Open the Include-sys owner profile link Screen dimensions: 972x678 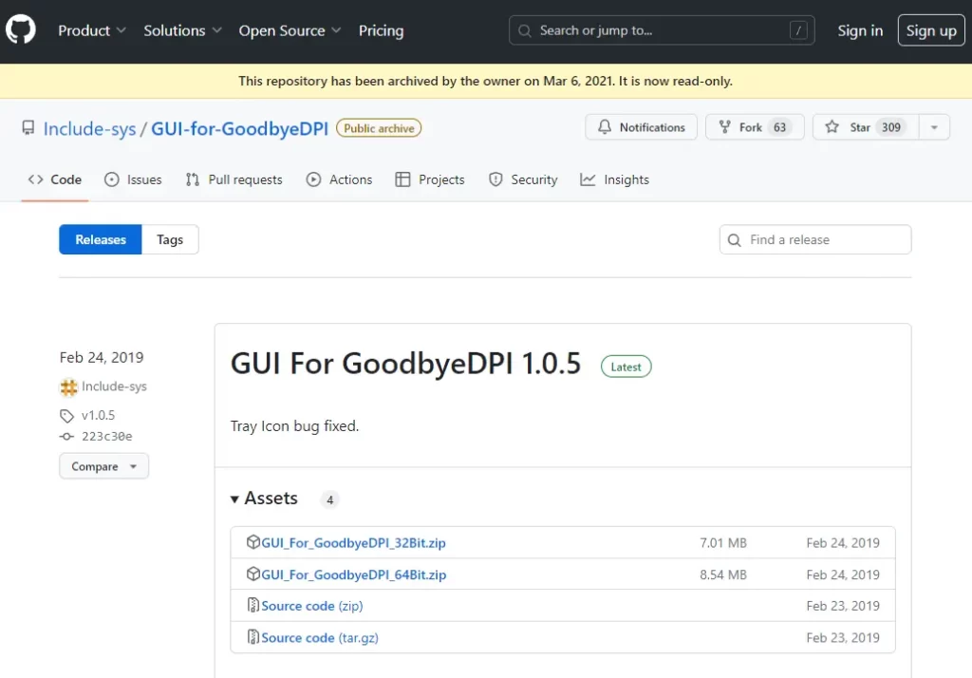(x=89, y=128)
